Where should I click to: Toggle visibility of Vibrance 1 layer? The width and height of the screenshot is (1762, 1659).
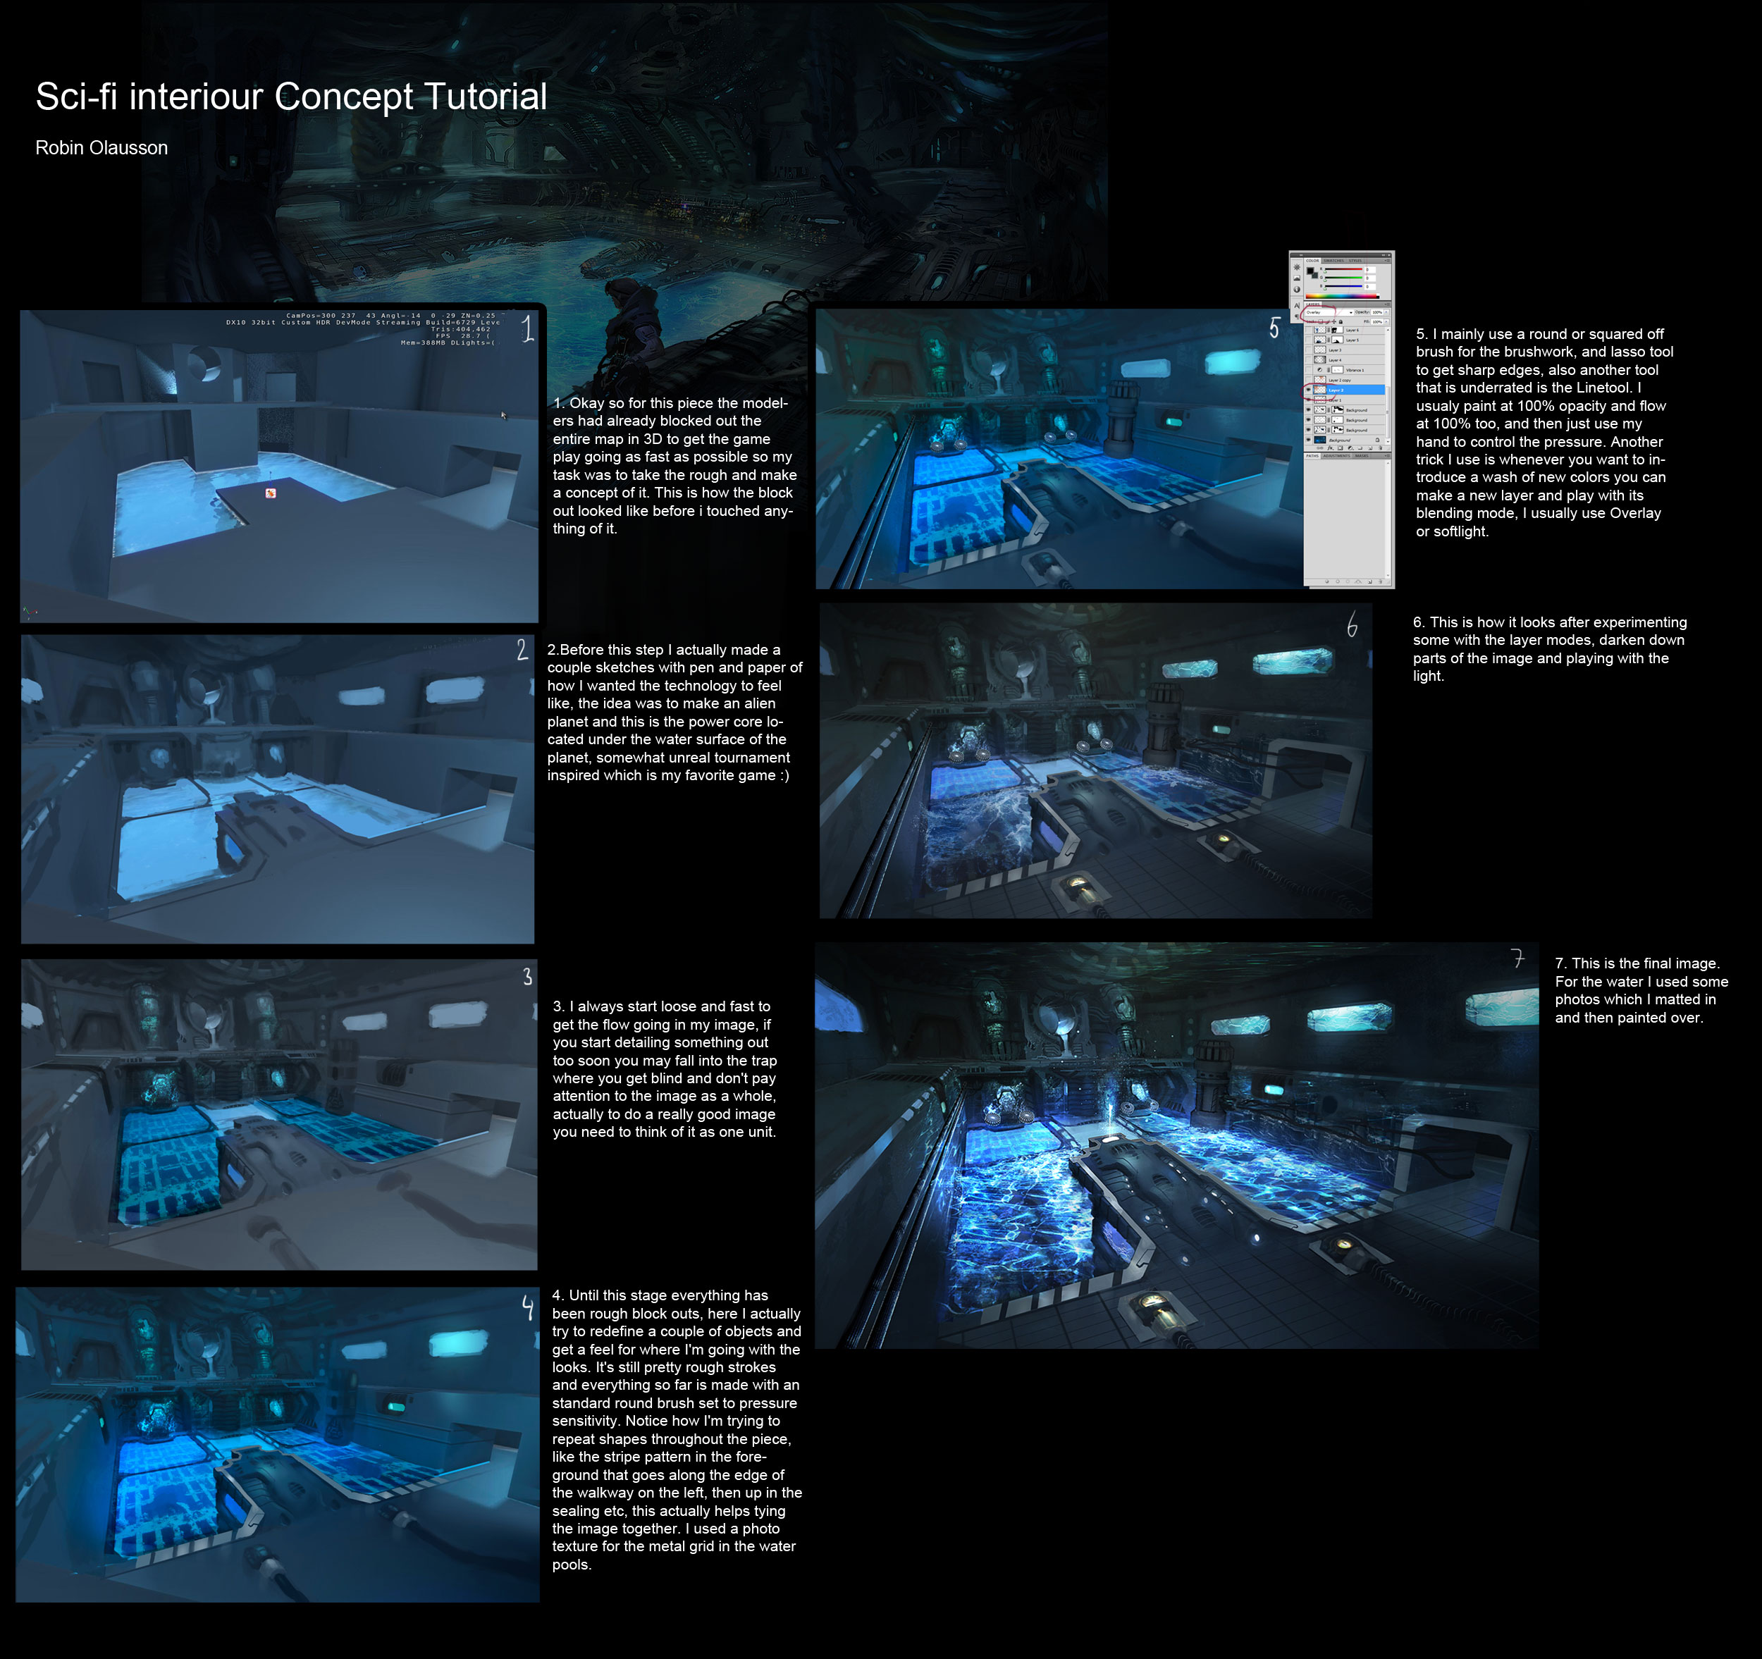click(1309, 371)
